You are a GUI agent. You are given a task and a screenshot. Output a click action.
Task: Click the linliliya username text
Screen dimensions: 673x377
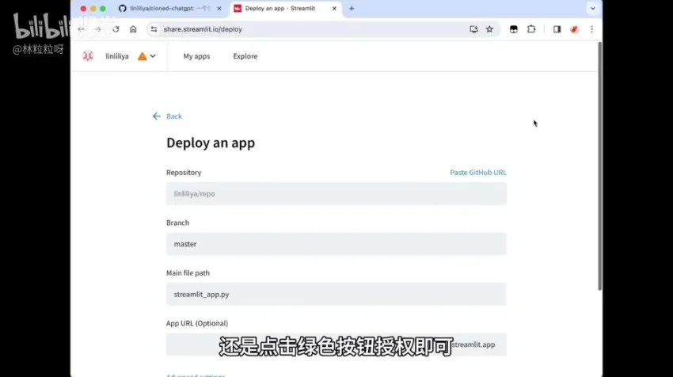[x=117, y=56]
